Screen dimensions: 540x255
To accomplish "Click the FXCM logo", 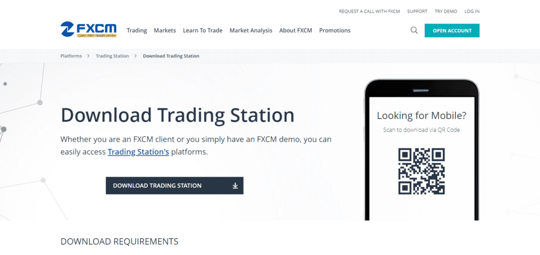I will tap(89, 30).
